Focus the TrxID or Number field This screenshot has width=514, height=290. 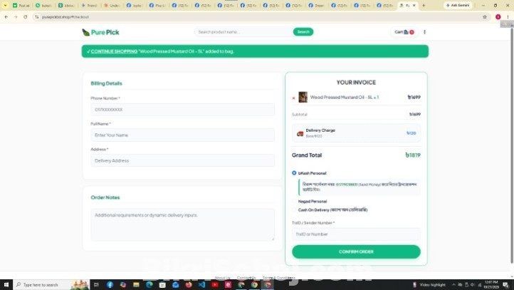click(x=356, y=234)
